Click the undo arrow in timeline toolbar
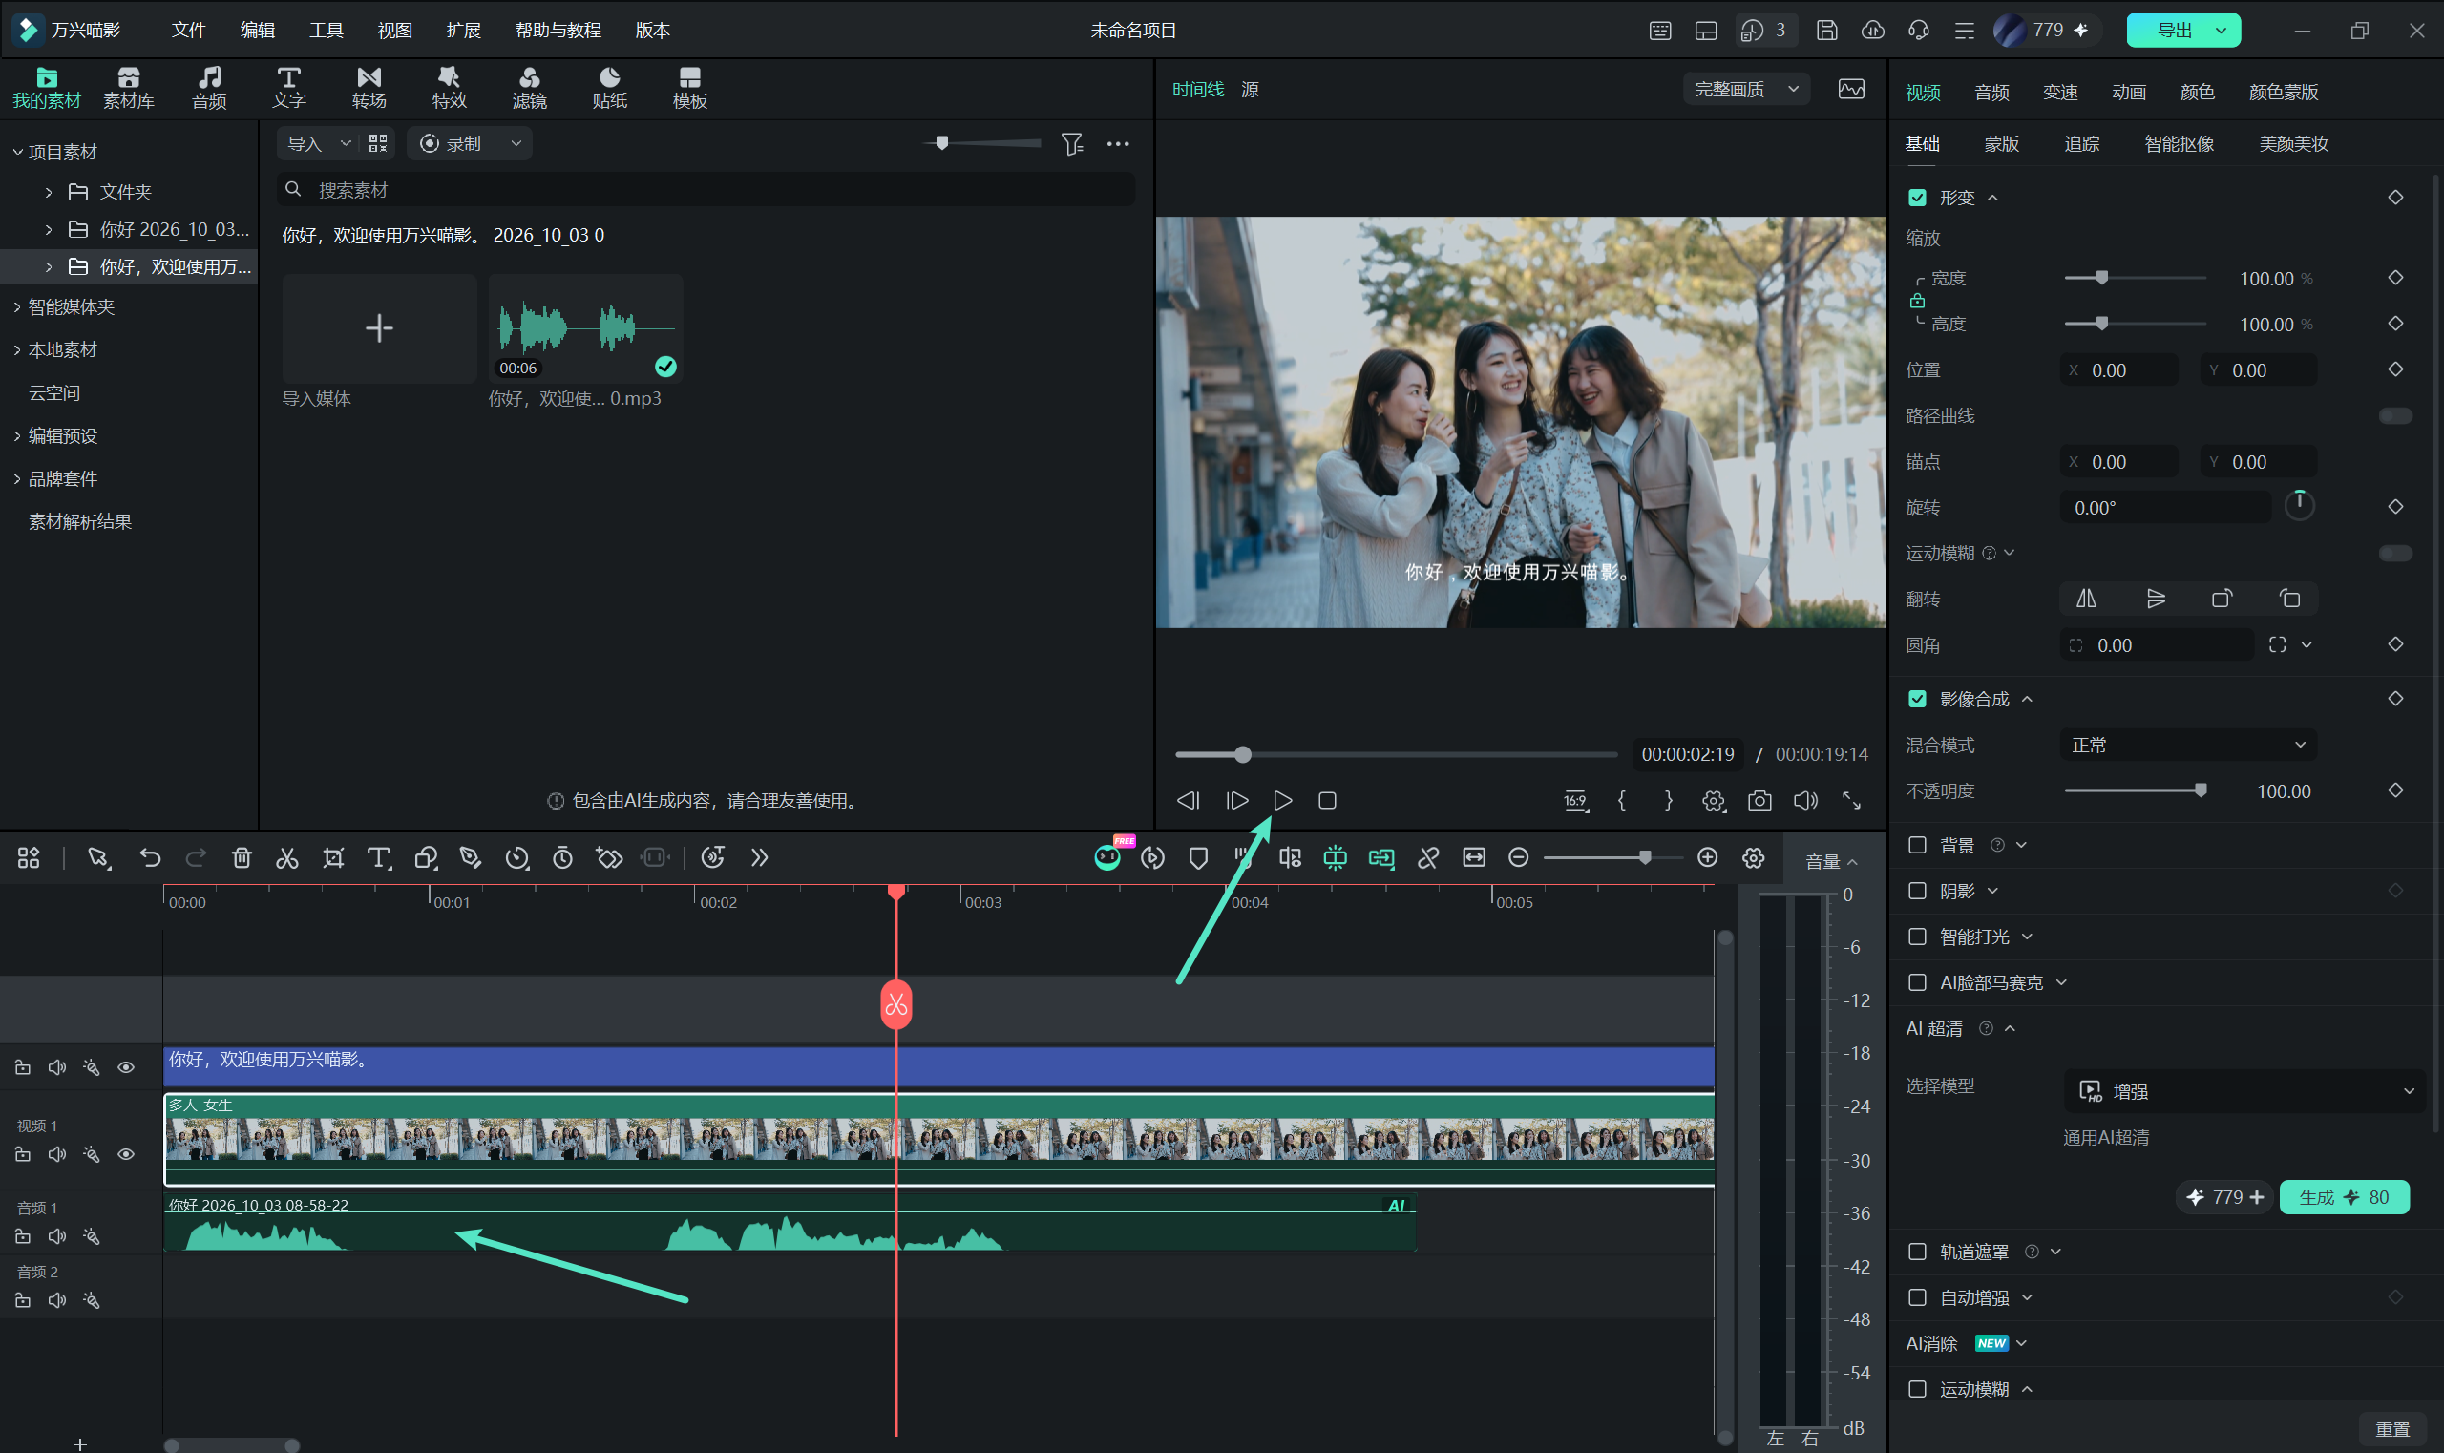Viewport: 2444px width, 1453px height. point(150,858)
